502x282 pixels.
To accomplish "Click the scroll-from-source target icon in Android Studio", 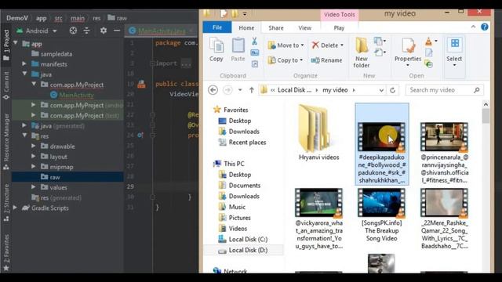I will 73,31.
